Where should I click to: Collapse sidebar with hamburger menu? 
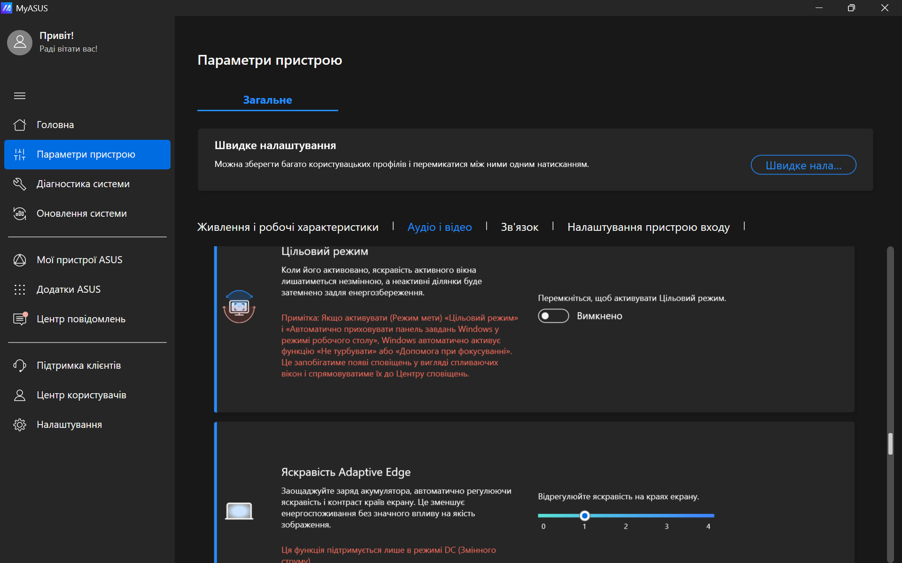(x=20, y=96)
